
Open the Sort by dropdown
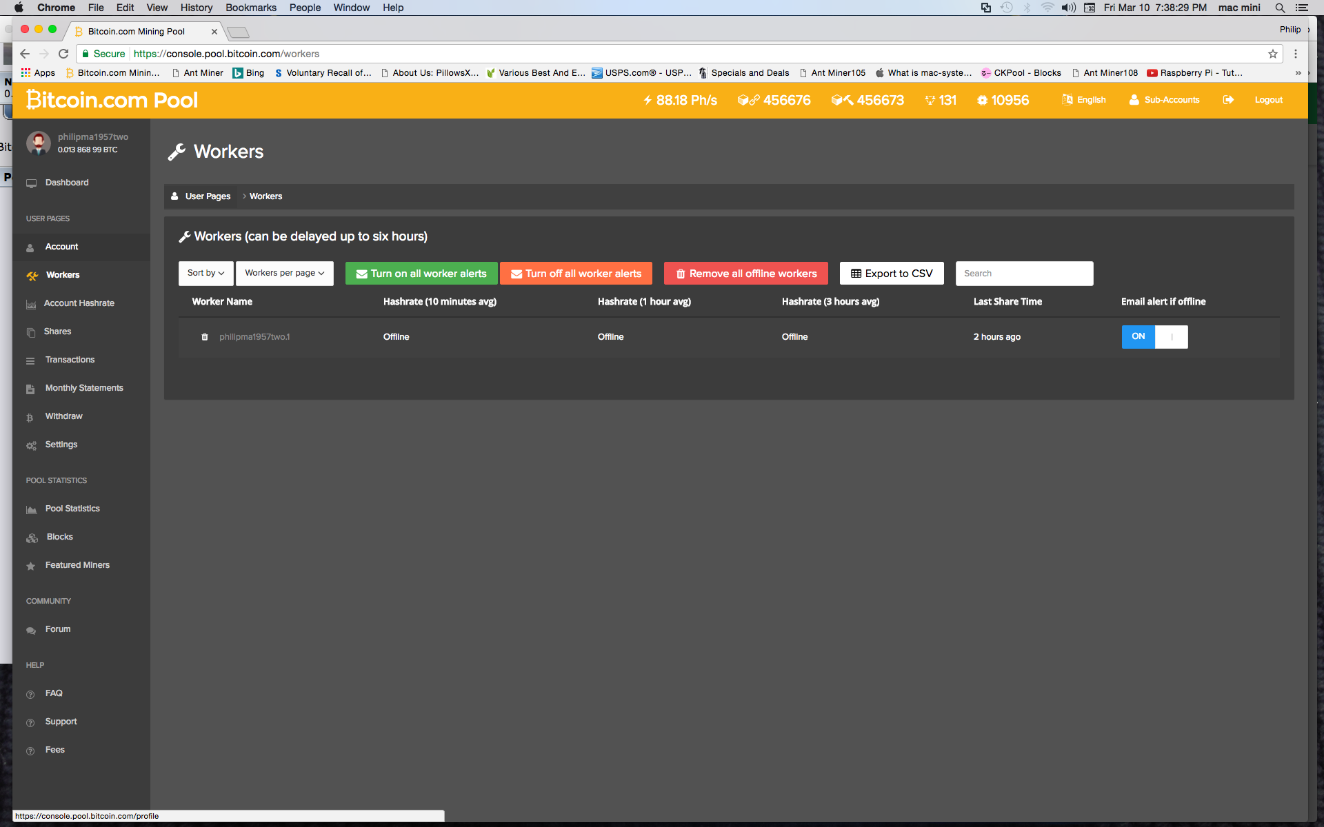coord(206,273)
